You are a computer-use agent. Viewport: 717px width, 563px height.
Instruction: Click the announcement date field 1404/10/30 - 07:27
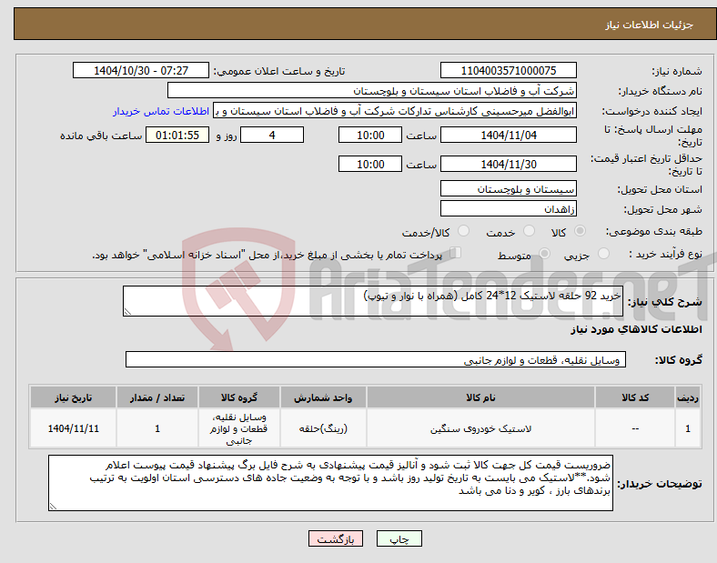pyautogui.click(x=141, y=70)
